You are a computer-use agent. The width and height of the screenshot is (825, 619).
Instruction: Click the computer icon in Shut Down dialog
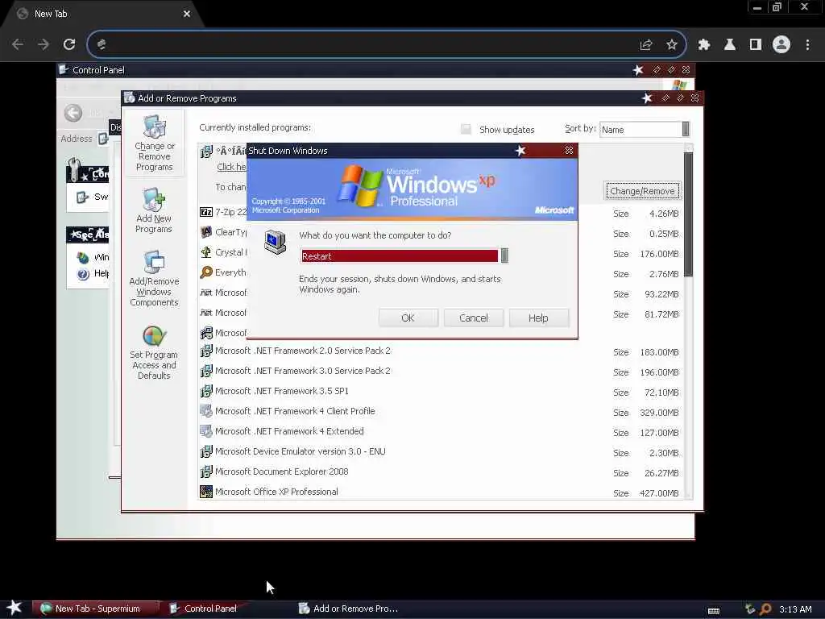pyautogui.click(x=275, y=242)
